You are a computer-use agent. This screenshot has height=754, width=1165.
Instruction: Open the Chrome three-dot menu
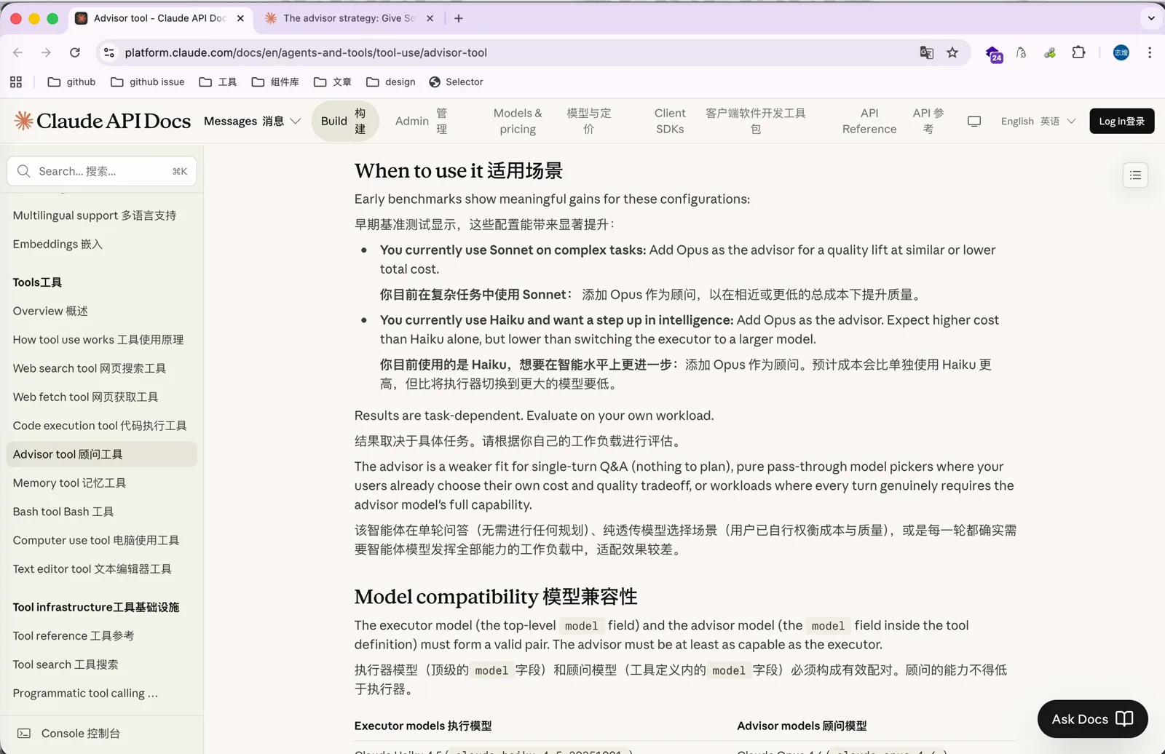pos(1150,52)
